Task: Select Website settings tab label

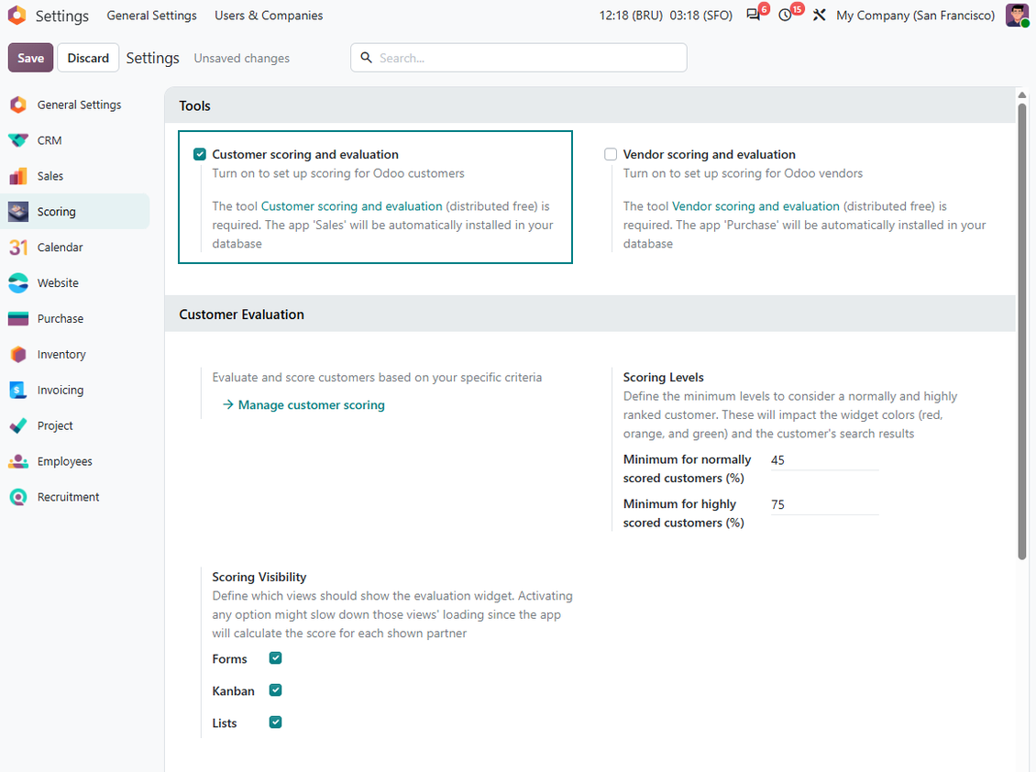Action: pos(58,283)
